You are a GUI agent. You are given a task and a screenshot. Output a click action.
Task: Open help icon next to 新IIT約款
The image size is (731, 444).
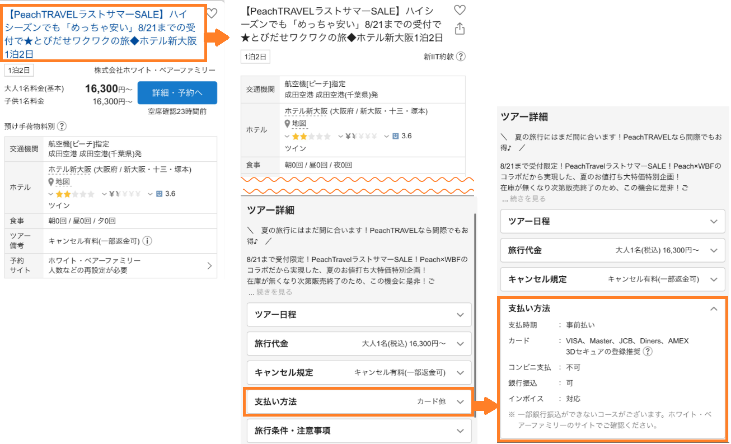coord(461,56)
